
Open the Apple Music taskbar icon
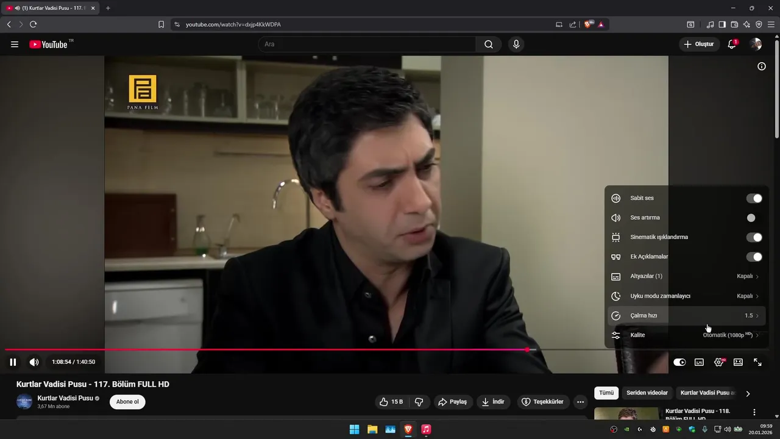click(426, 429)
